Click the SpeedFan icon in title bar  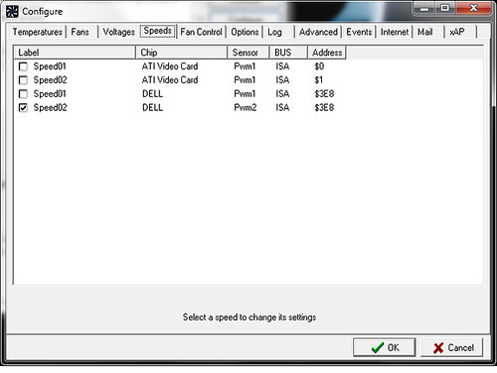click(x=12, y=12)
